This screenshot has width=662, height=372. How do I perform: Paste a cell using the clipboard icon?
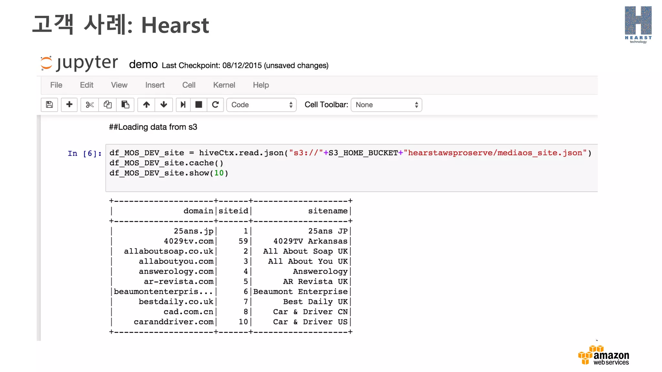click(x=125, y=105)
